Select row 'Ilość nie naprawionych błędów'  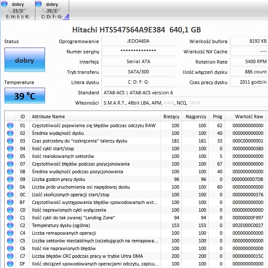click(135, 248)
